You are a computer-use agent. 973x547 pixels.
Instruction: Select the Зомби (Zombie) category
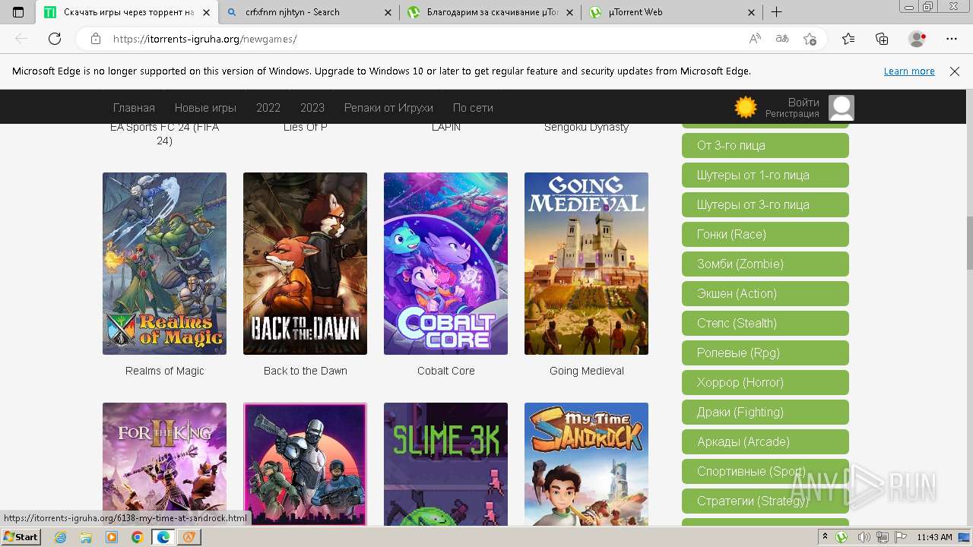[x=765, y=264]
